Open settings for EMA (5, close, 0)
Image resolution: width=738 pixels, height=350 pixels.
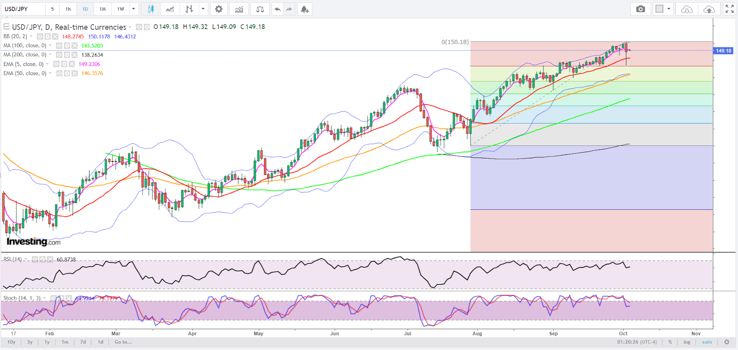[x=64, y=64]
